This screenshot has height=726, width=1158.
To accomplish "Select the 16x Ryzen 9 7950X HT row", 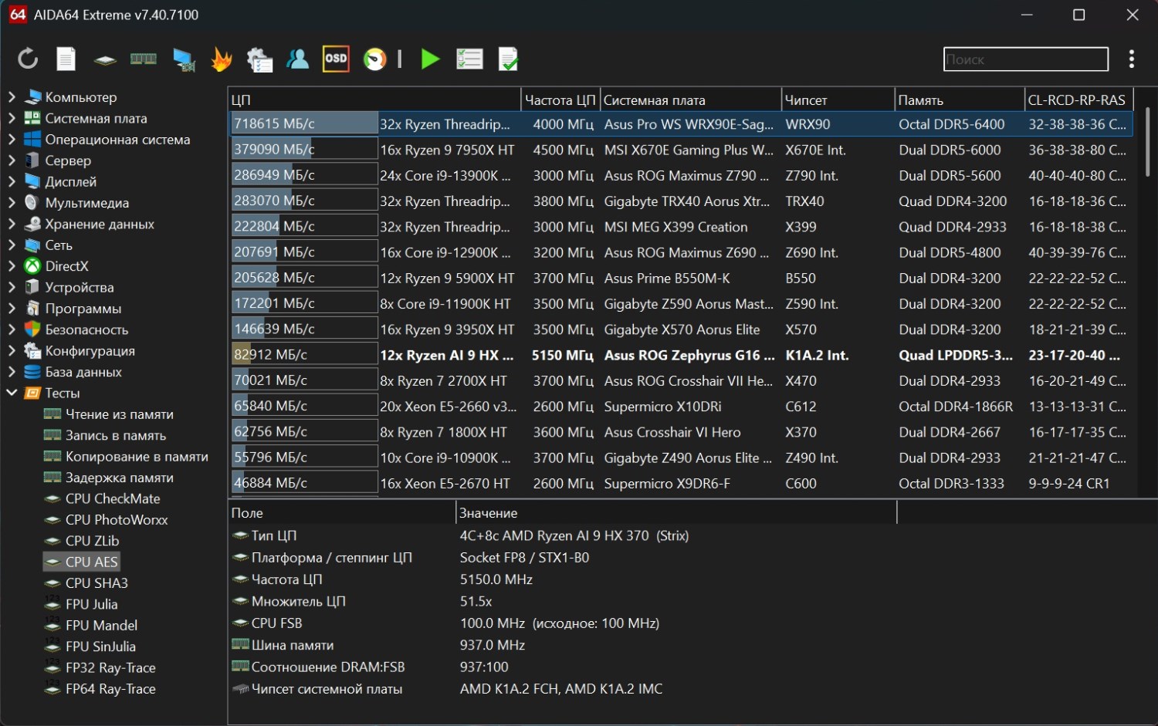I will pos(446,150).
